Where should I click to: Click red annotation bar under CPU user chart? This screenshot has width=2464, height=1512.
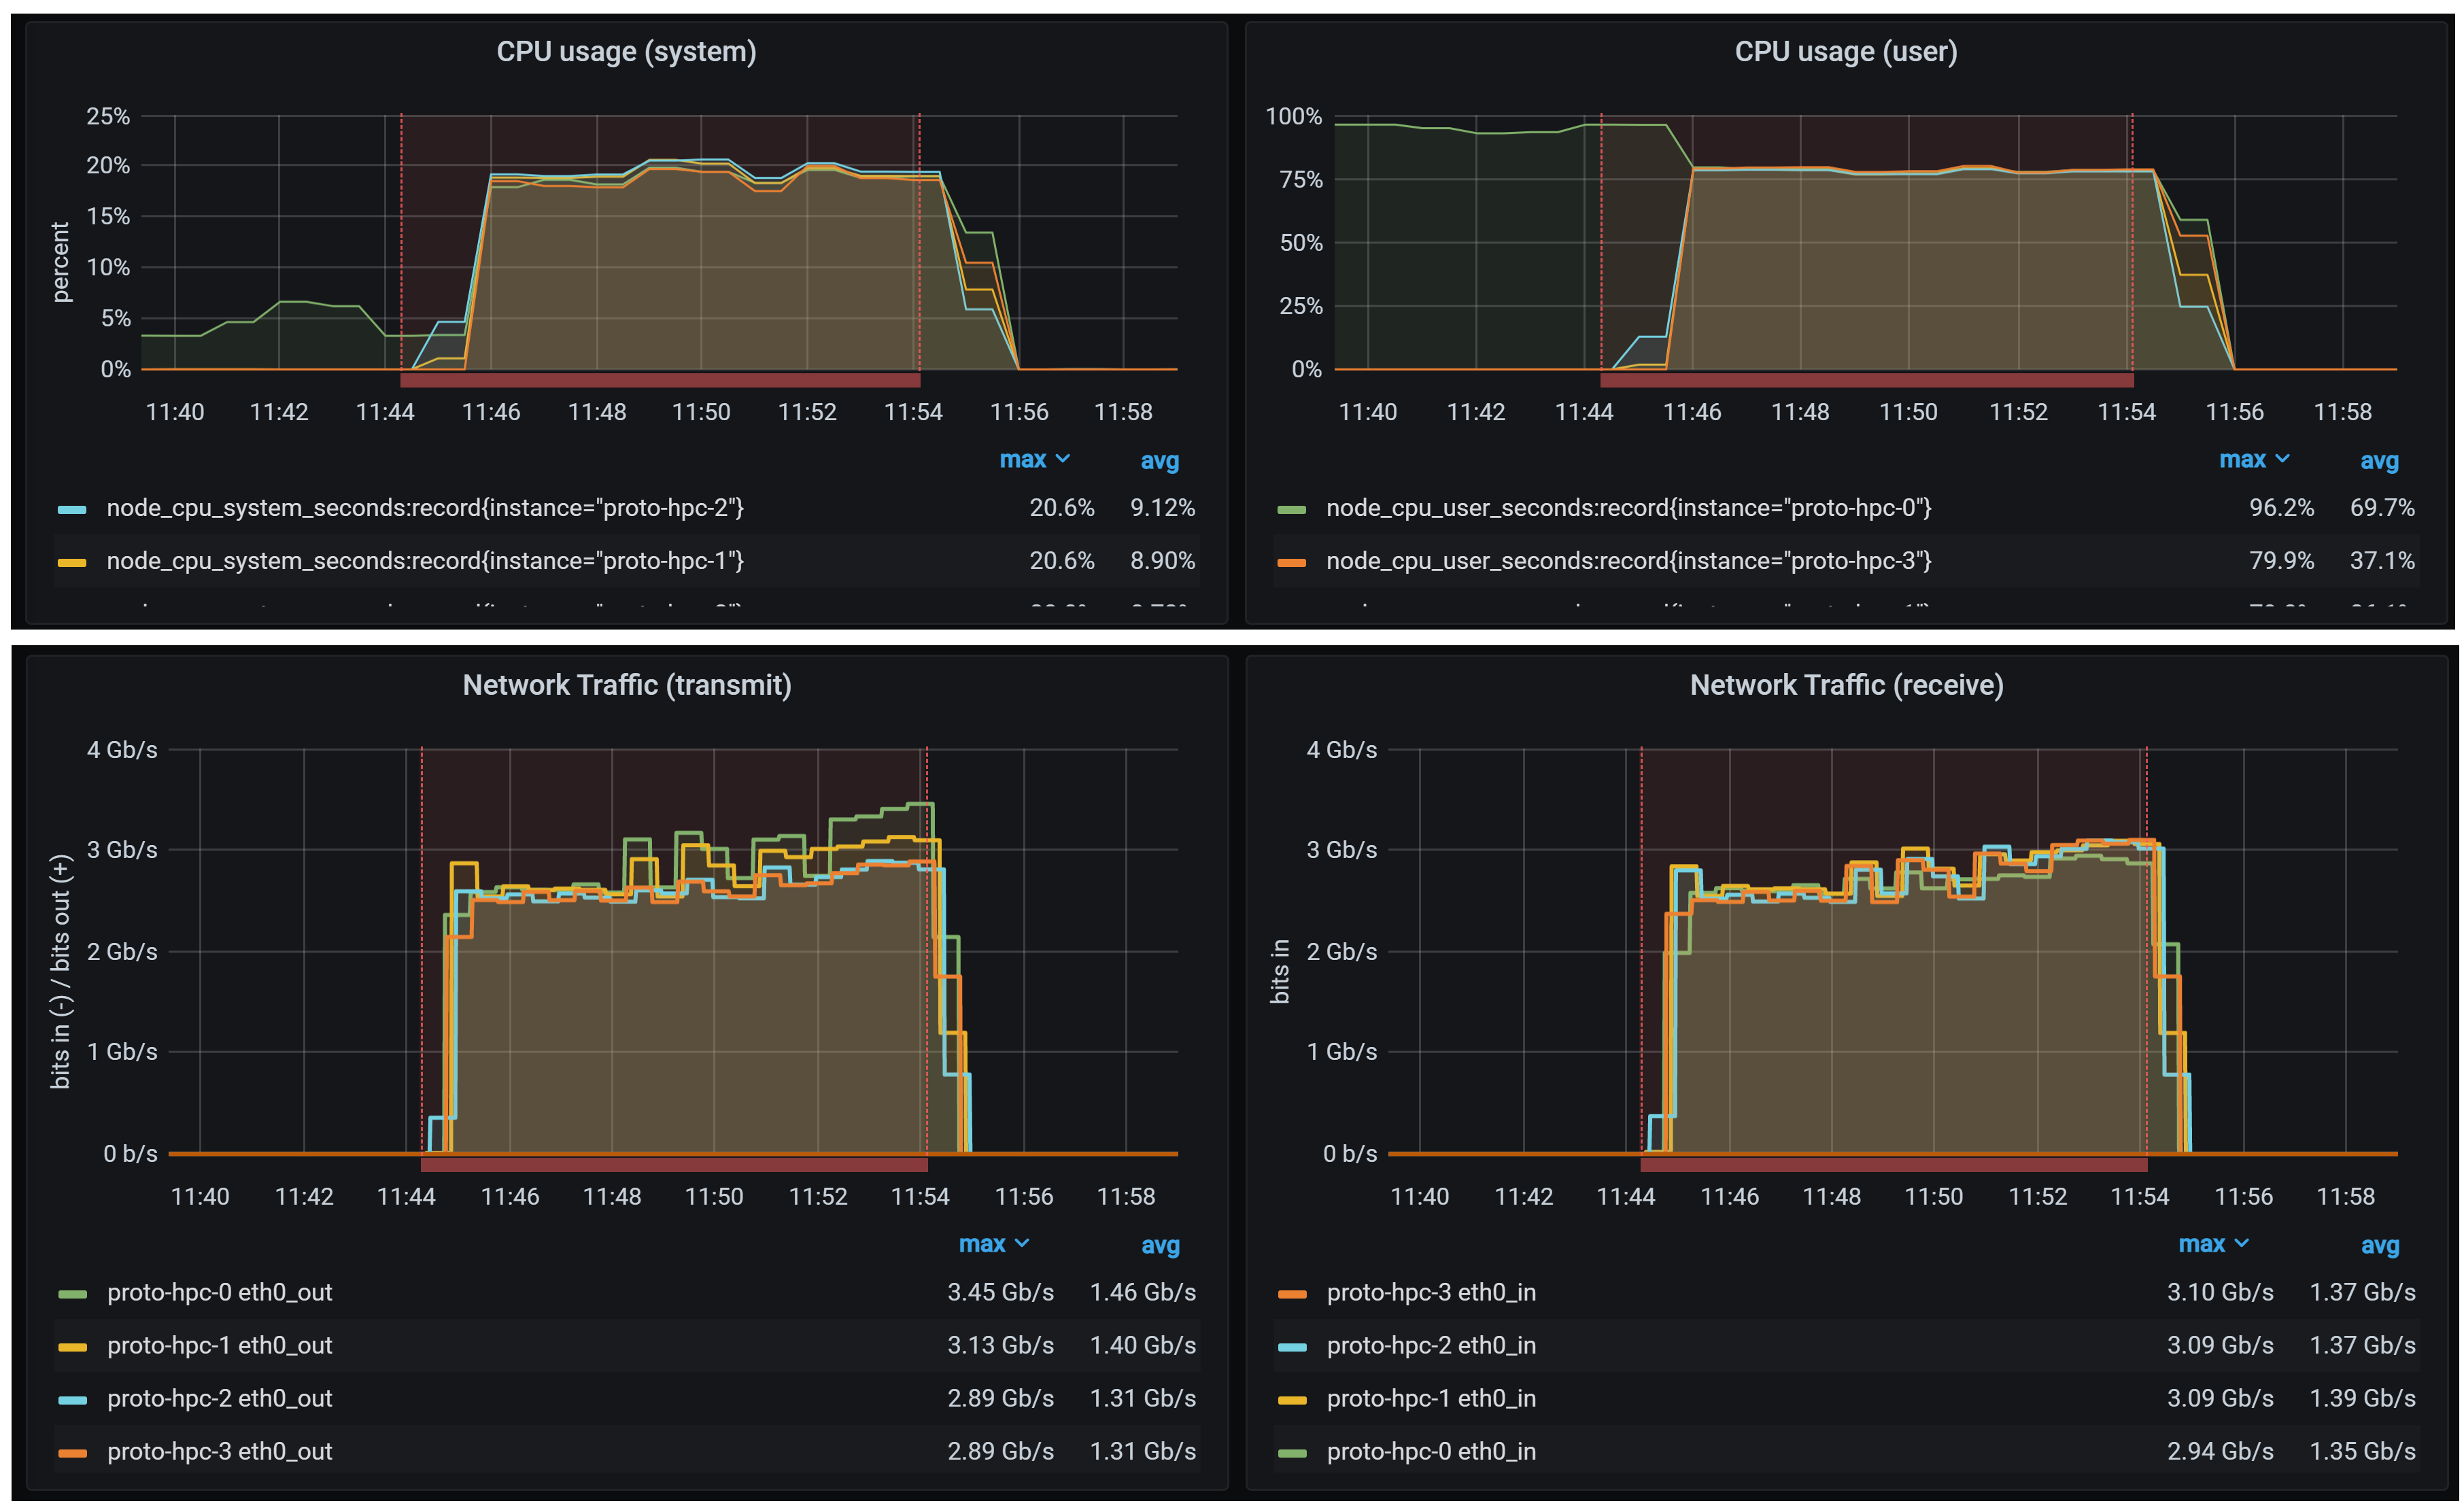pyautogui.click(x=1867, y=380)
